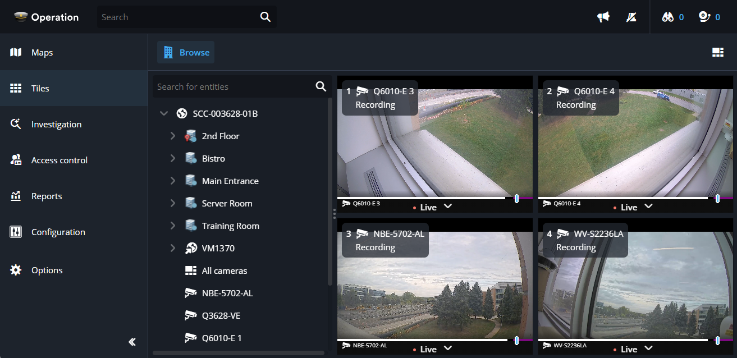Expand the 2nd Floor area node
This screenshot has width=737, height=358.
[x=173, y=136]
